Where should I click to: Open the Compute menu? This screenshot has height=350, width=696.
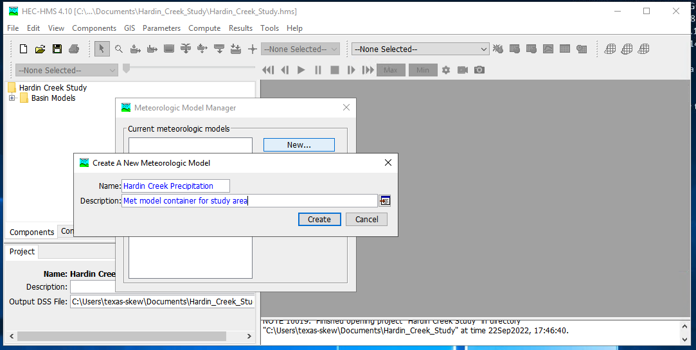pos(204,28)
